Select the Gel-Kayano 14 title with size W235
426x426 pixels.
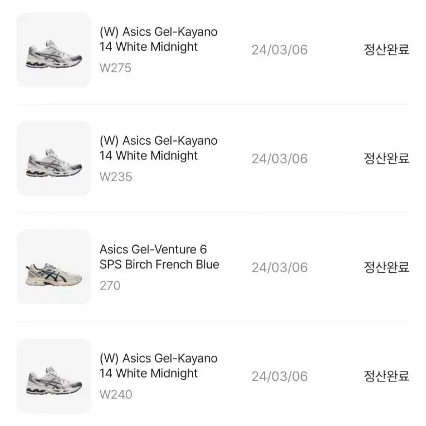(158, 148)
